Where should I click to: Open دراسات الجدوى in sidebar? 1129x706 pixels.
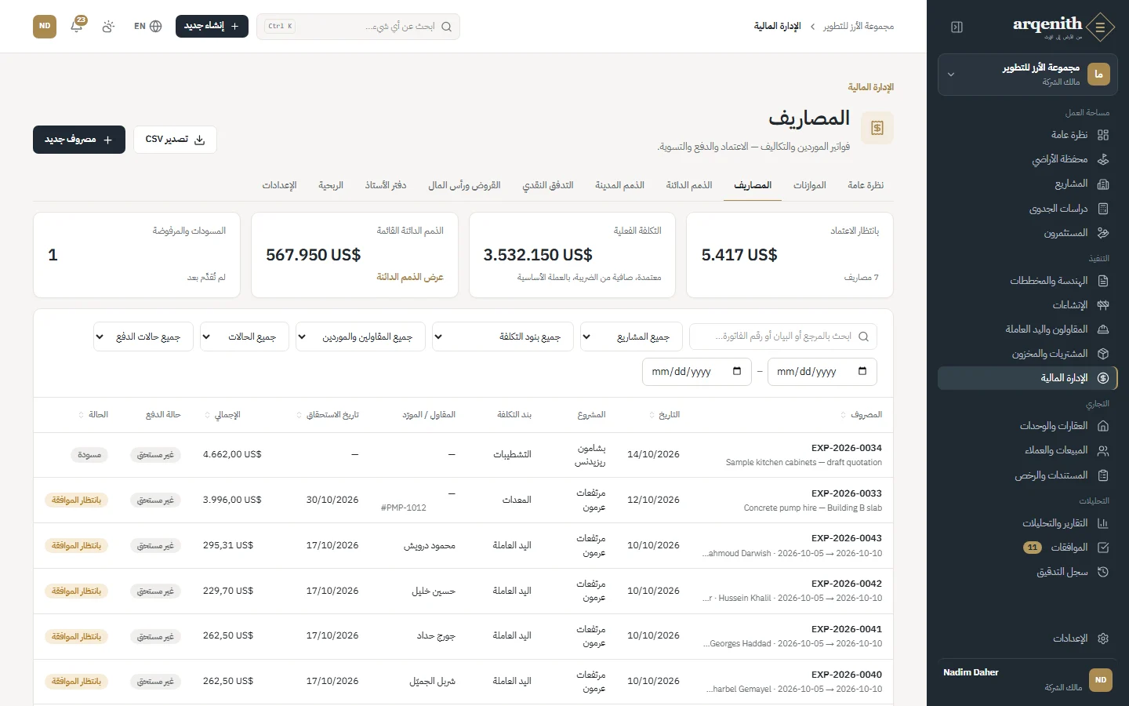point(1028,209)
